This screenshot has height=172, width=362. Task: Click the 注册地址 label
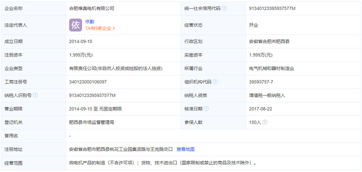click(14, 149)
